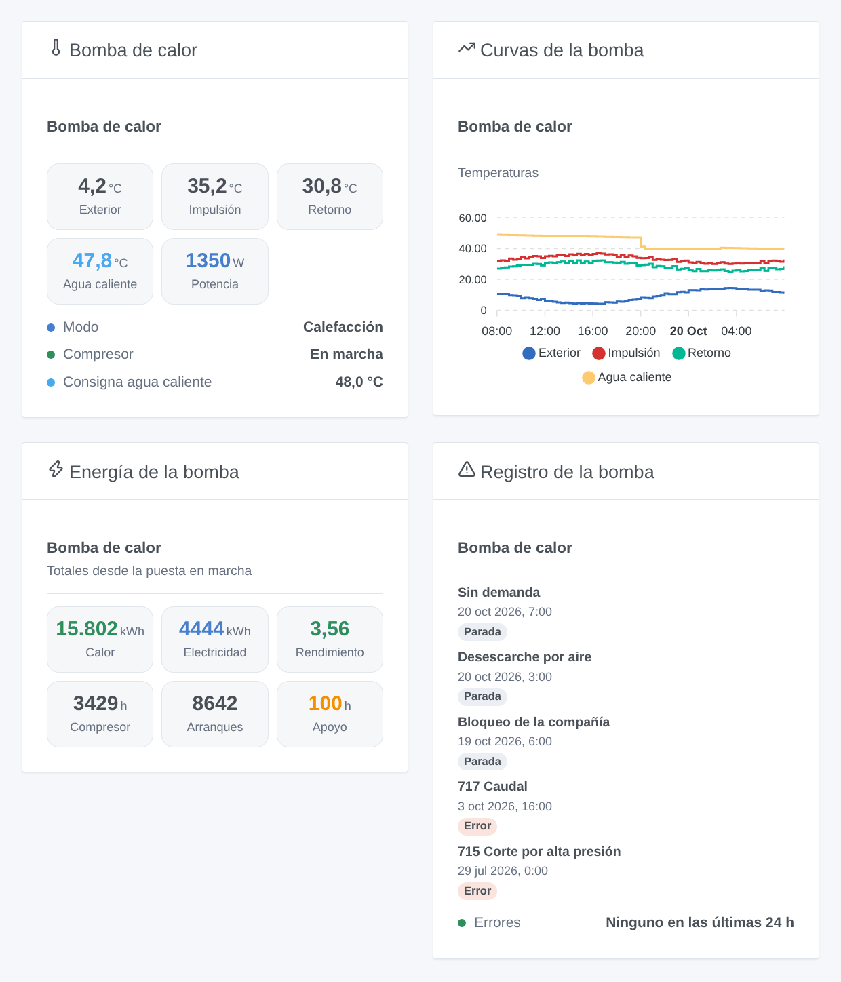Click the thermometer icon beside Bomba de calor

pyautogui.click(x=56, y=48)
